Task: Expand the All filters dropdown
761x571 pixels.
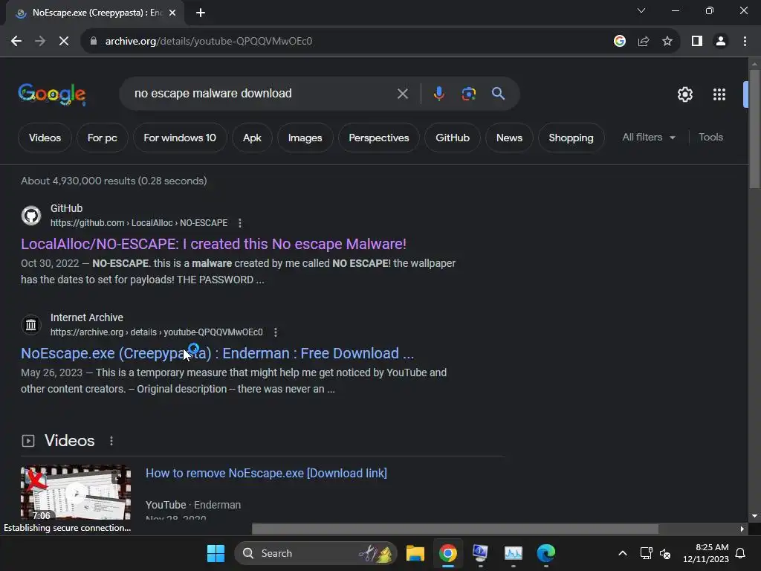Action: [x=649, y=138]
